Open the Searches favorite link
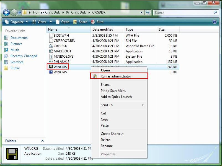Image resolution: width=222 pixels, height=166 pixels. click(x=17, y=62)
